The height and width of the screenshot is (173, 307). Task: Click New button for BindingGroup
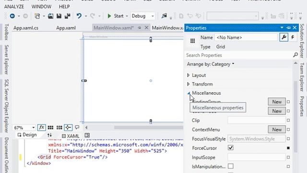pos(277,102)
